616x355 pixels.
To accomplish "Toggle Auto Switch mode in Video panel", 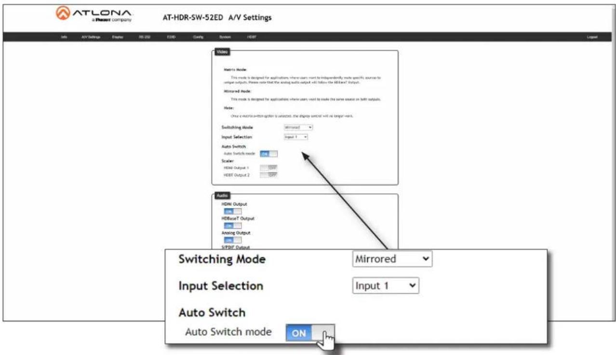I will coord(268,154).
